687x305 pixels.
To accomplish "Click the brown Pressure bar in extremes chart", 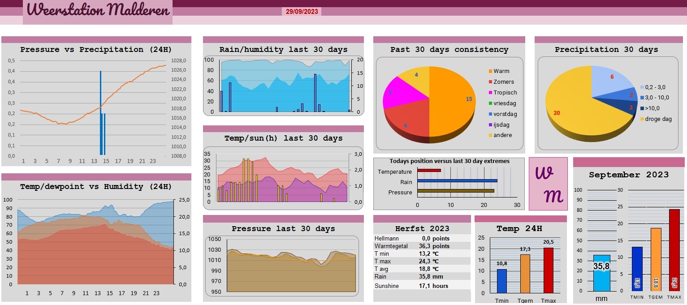I will pos(456,191).
